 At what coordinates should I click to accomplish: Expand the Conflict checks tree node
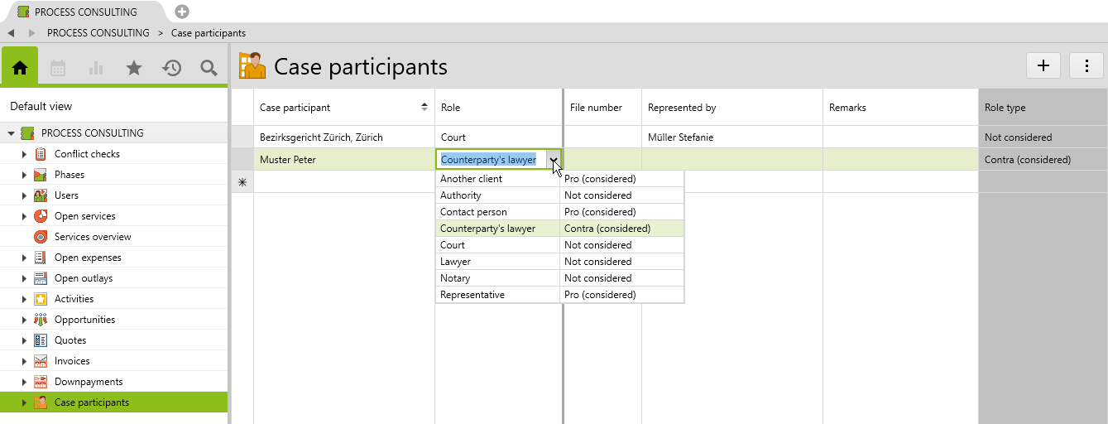coord(24,154)
